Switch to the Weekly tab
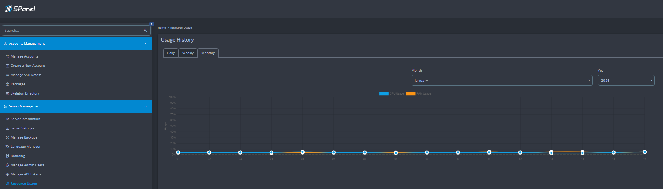The height and width of the screenshot is (189, 663). 188,53
